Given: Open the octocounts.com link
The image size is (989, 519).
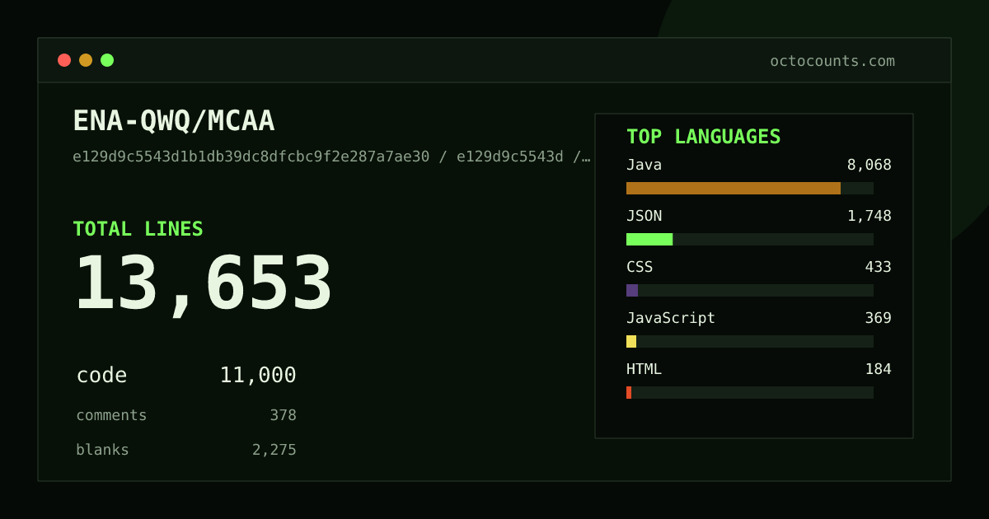Looking at the screenshot, I should pos(832,61).
